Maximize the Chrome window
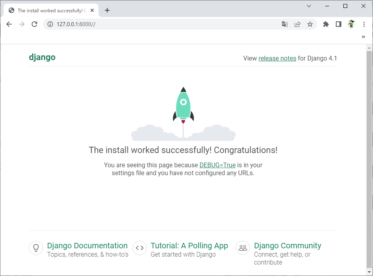Image resolution: width=373 pixels, height=276 pixels. point(345,6)
